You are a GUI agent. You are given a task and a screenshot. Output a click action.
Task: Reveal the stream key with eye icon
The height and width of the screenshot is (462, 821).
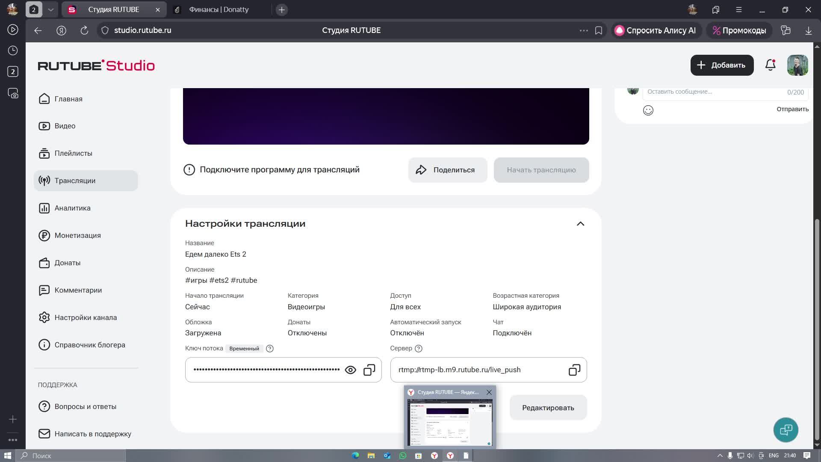pos(350,370)
